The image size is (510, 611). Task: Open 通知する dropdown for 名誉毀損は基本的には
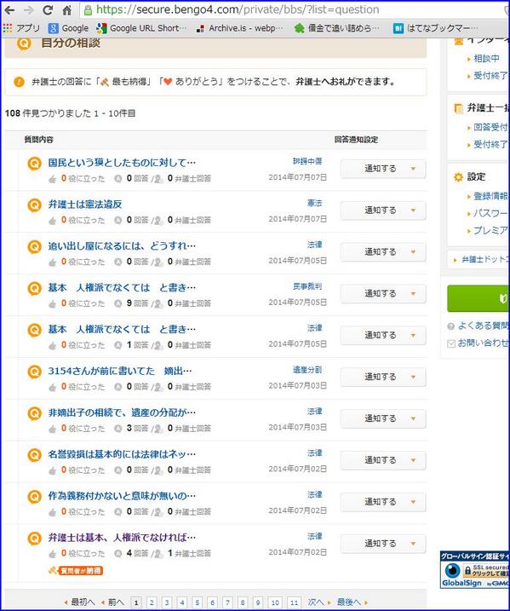383,460
